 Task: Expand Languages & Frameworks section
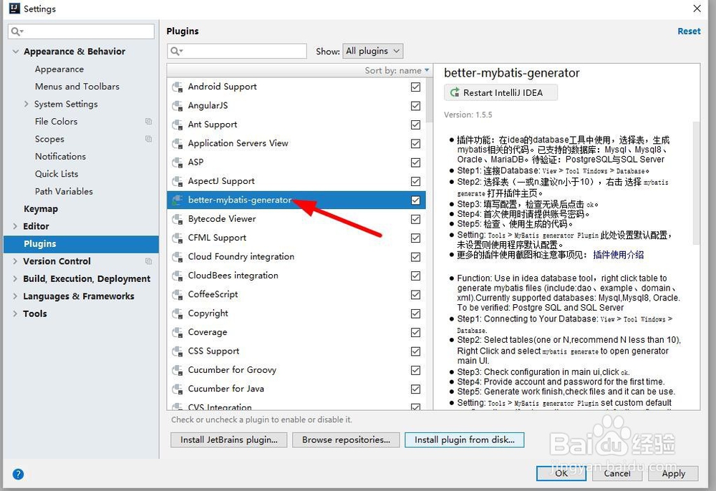coord(15,296)
